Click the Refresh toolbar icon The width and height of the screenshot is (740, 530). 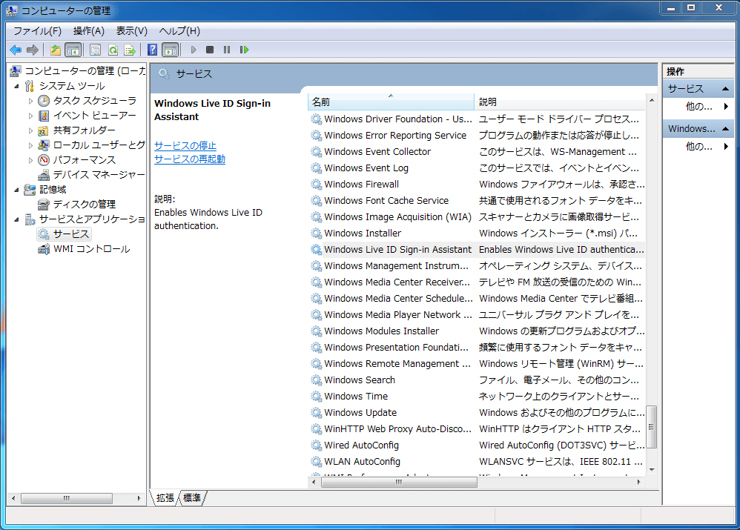(x=113, y=50)
